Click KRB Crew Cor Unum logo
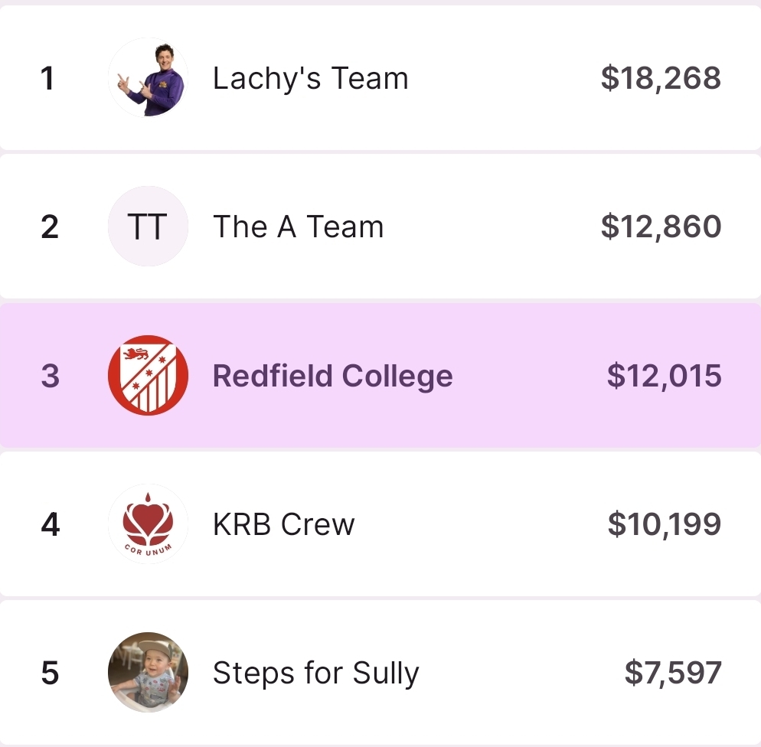Image resolution: width=761 pixels, height=747 pixels. [x=148, y=524]
